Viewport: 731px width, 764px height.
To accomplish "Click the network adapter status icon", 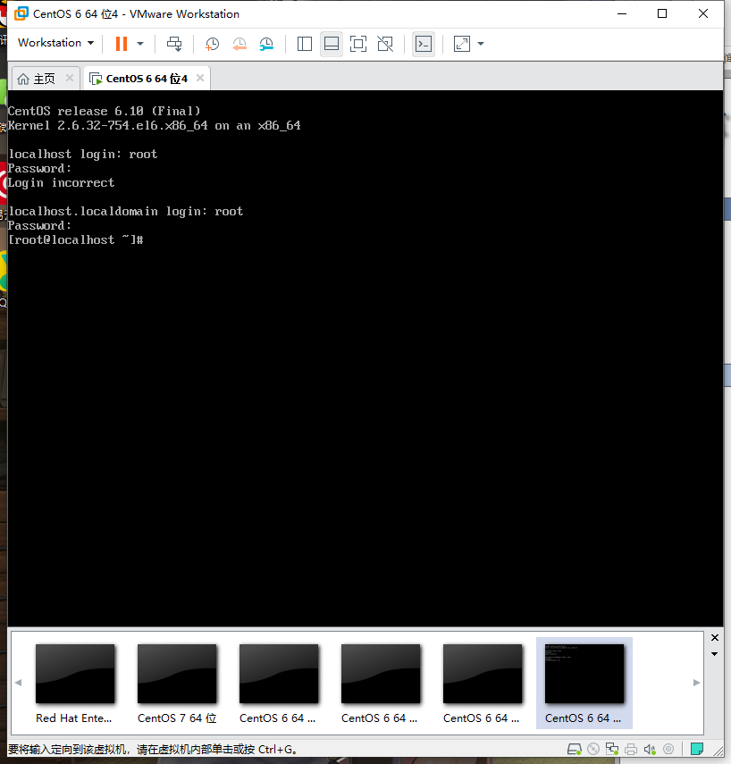I will click(x=612, y=749).
